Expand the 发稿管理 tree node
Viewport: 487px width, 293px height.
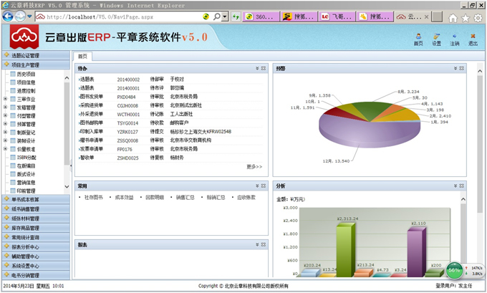coord(5,107)
